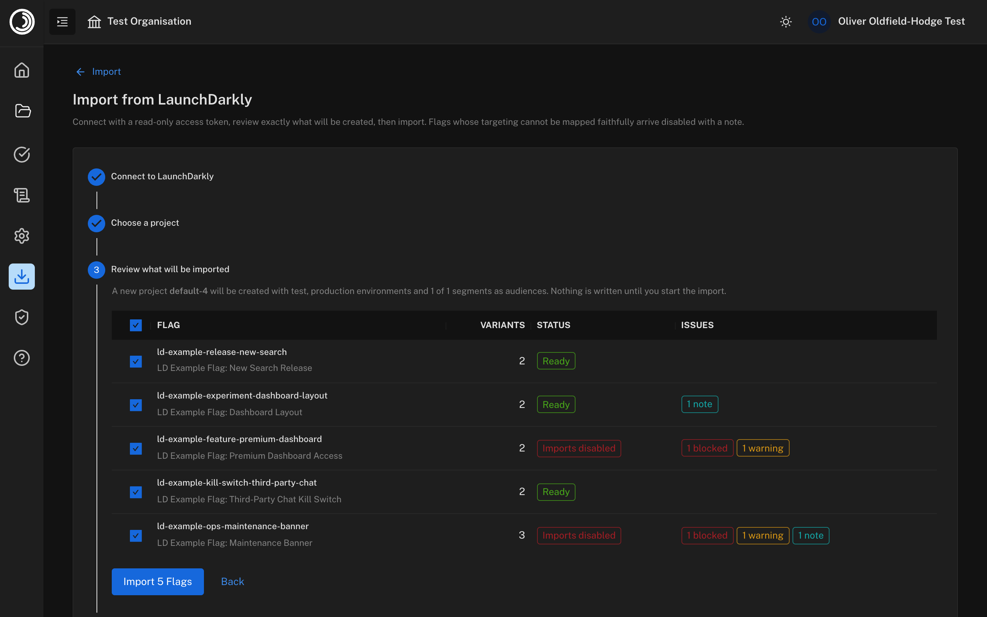Click the app logo in the top-left corner

[x=22, y=22]
